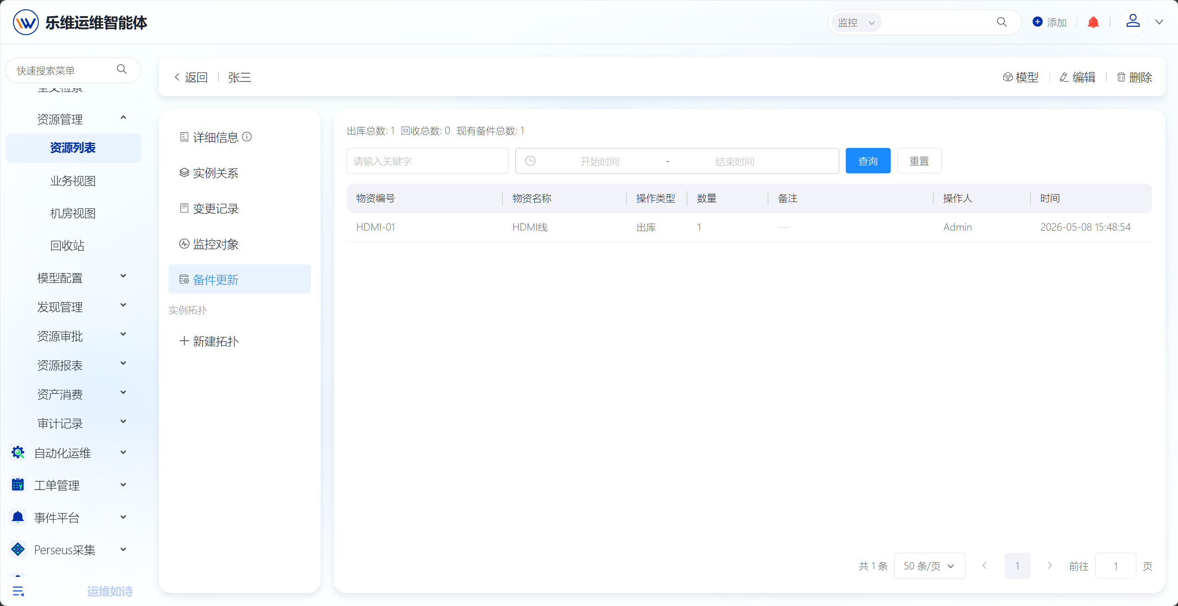Click the pencil 编辑 icon
This screenshot has width=1178, height=606.
click(x=1064, y=77)
